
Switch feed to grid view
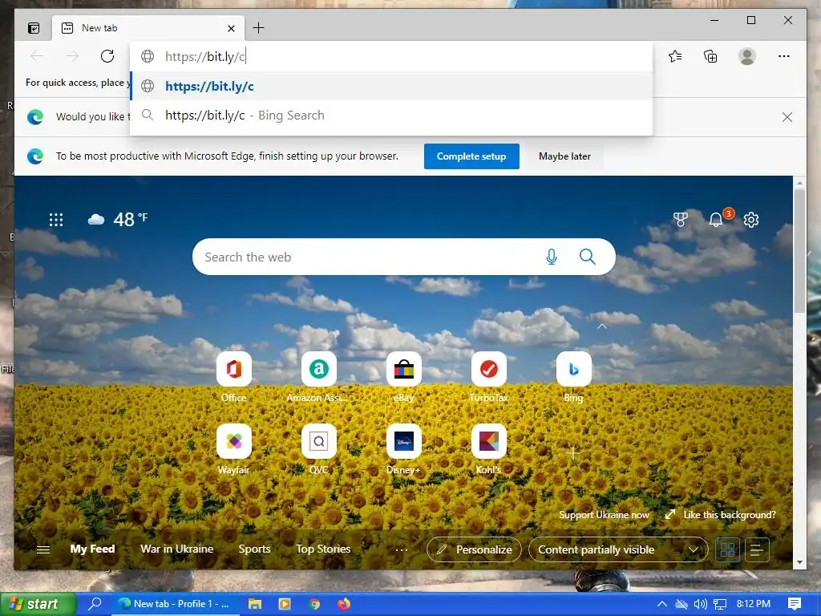728,549
